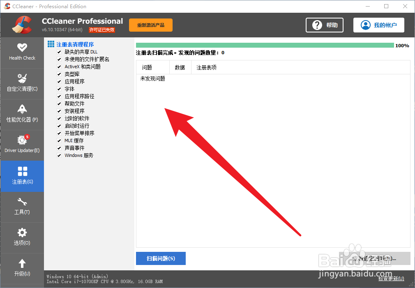The height and width of the screenshot is (288, 415).
Task: Toggle 类型库 checkbox
Action: 59,74
